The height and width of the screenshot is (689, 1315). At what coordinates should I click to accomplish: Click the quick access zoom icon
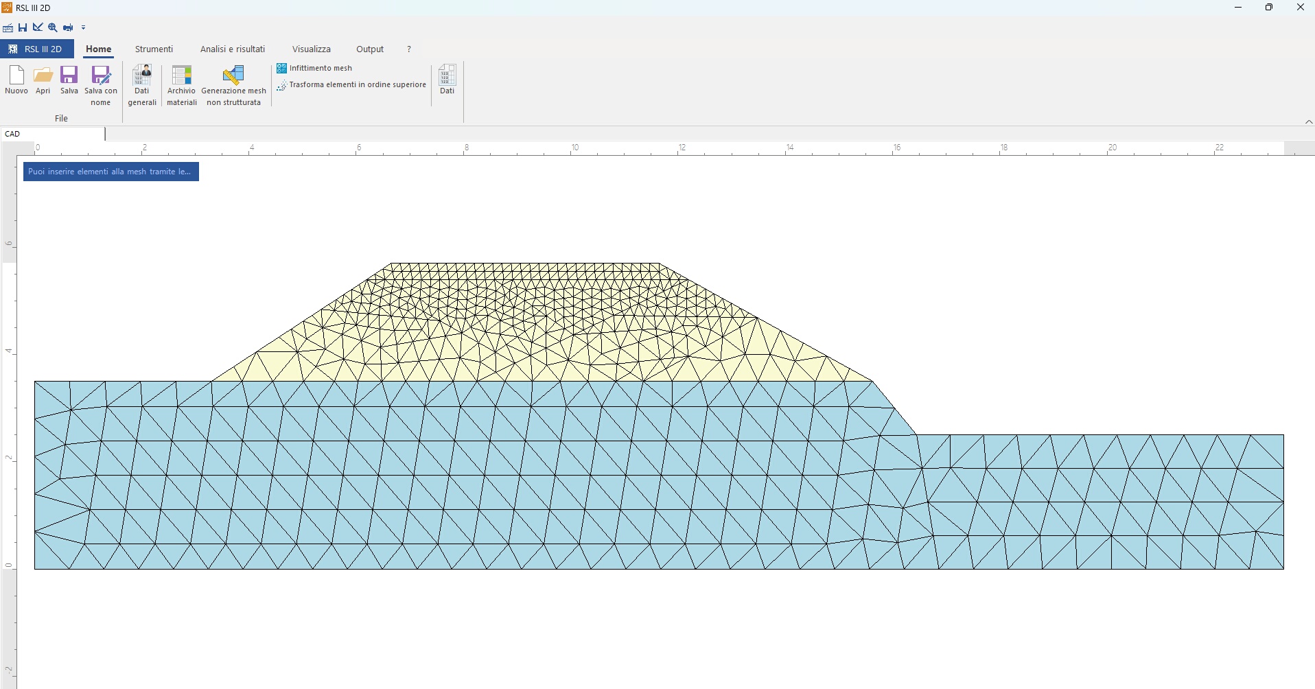point(53,27)
